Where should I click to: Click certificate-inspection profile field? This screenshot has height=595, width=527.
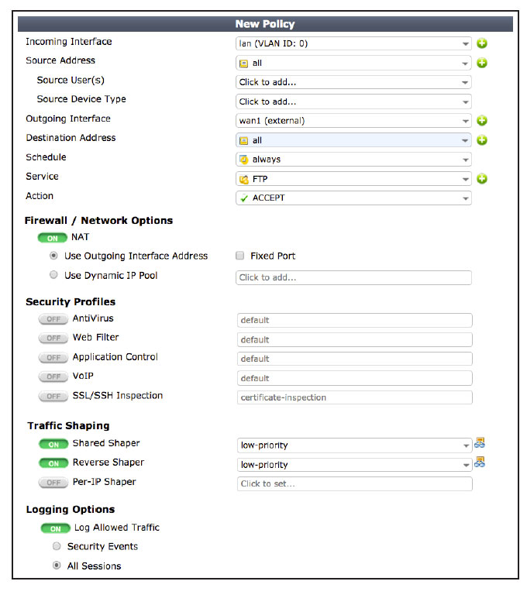pyautogui.click(x=355, y=397)
